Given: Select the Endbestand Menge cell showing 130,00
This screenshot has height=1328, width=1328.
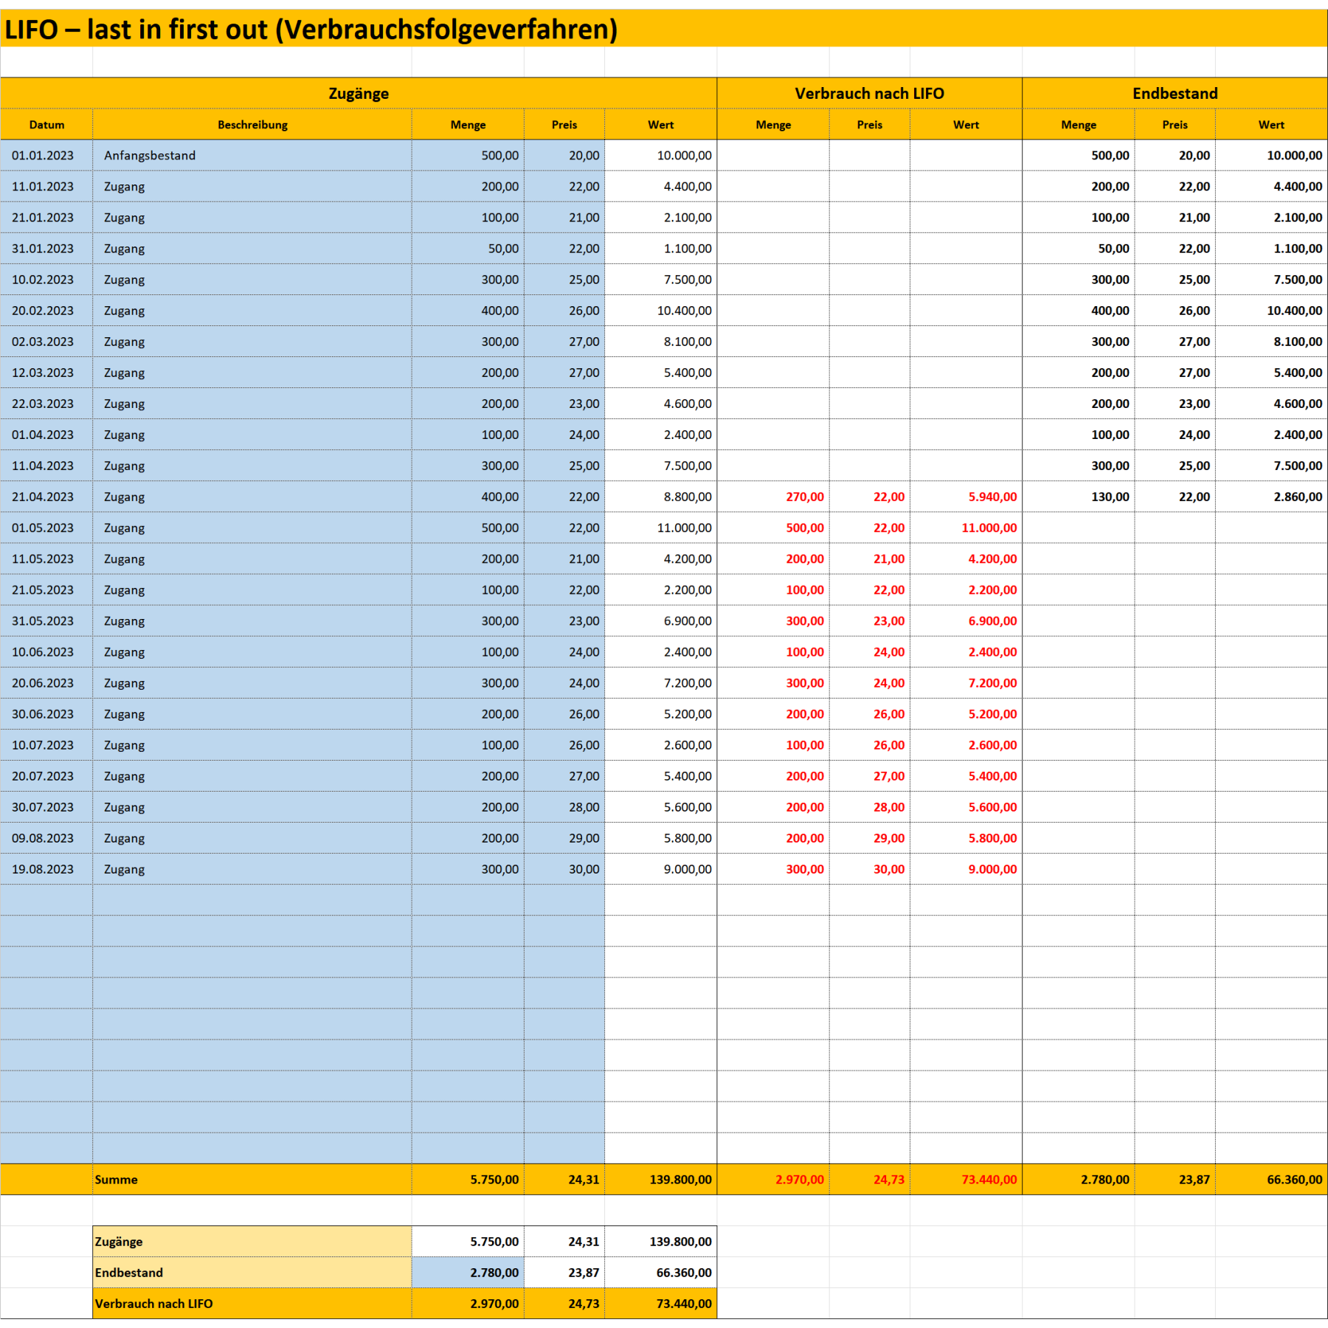Looking at the screenshot, I should coord(1079,497).
